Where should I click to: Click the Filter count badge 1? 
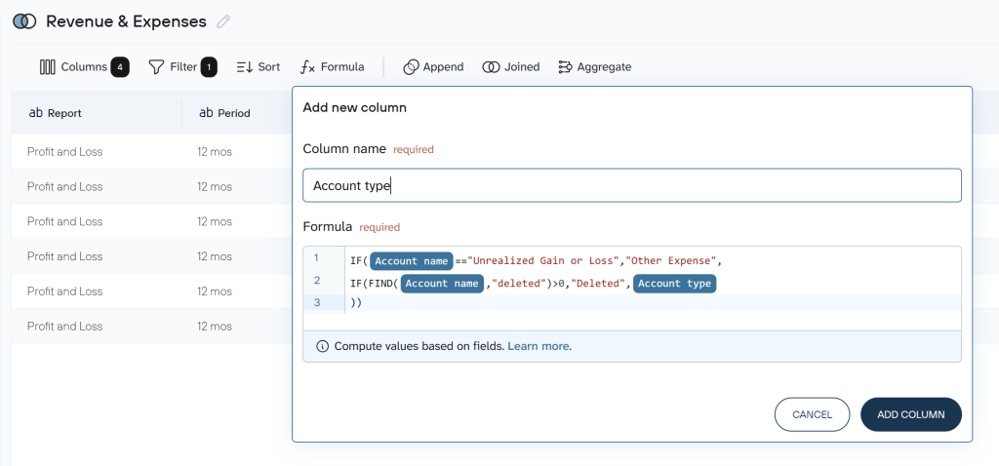(x=209, y=67)
